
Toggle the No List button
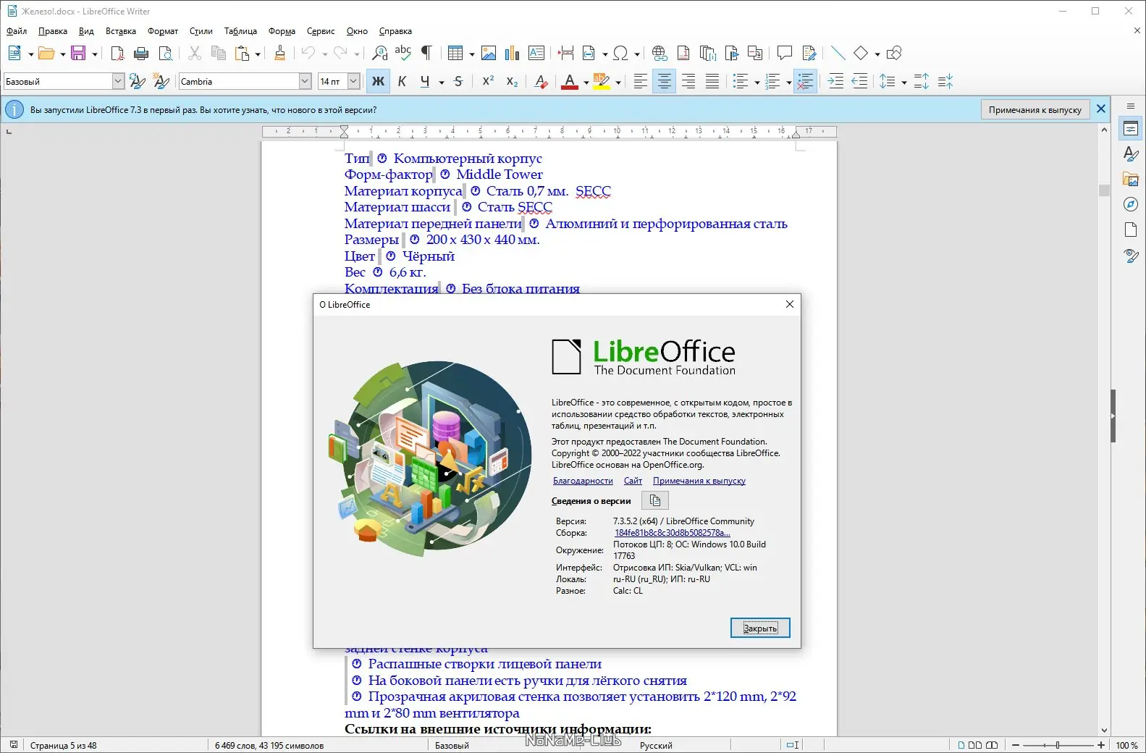click(804, 82)
